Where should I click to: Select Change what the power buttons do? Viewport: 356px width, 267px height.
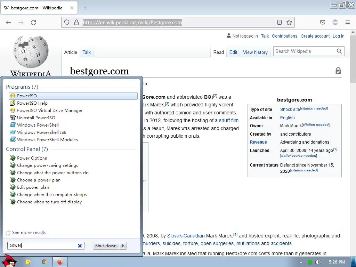tap(73, 172)
